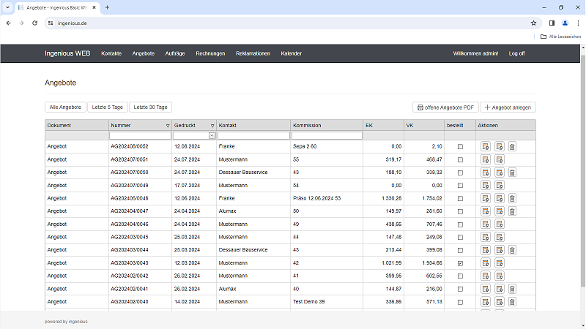Click the first action icon for AG202407/0050
586x329 pixels.
point(486,173)
